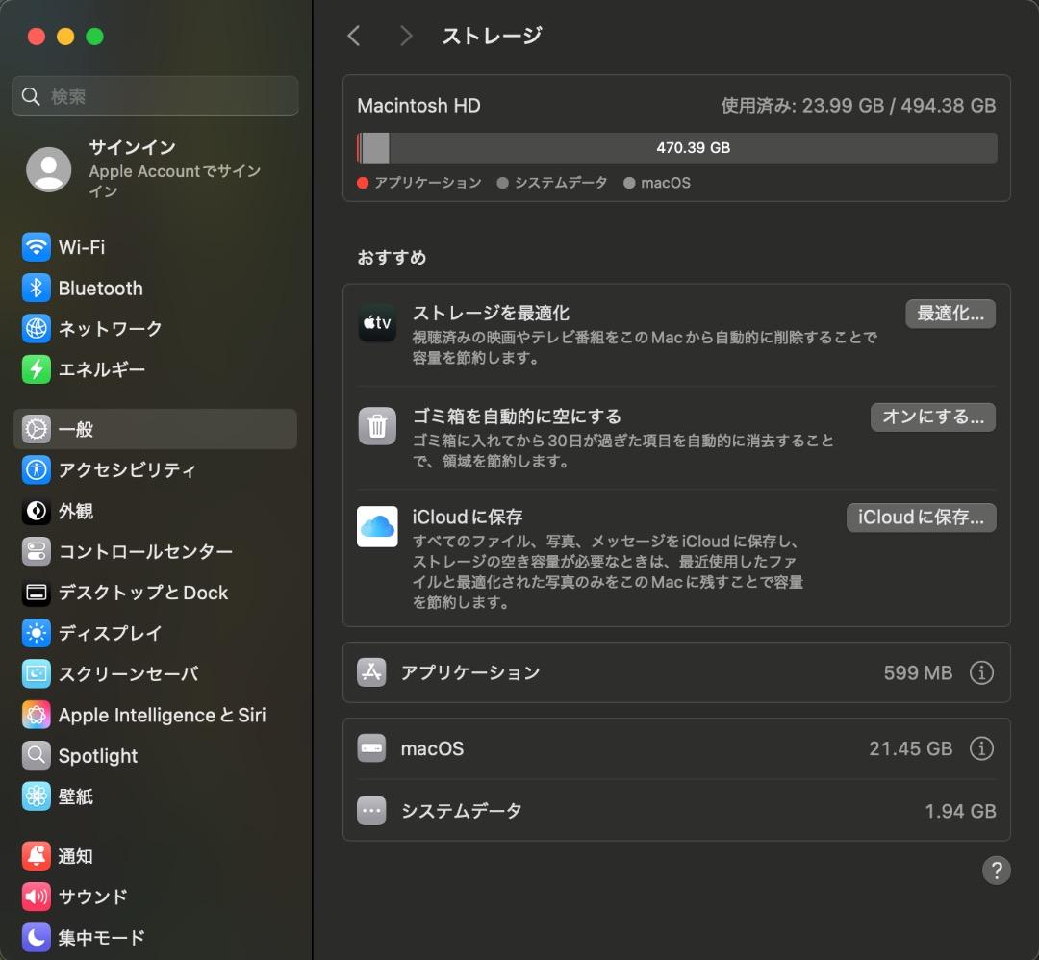Click the trash can icon
The image size is (1039, 960).
point(378,425)
